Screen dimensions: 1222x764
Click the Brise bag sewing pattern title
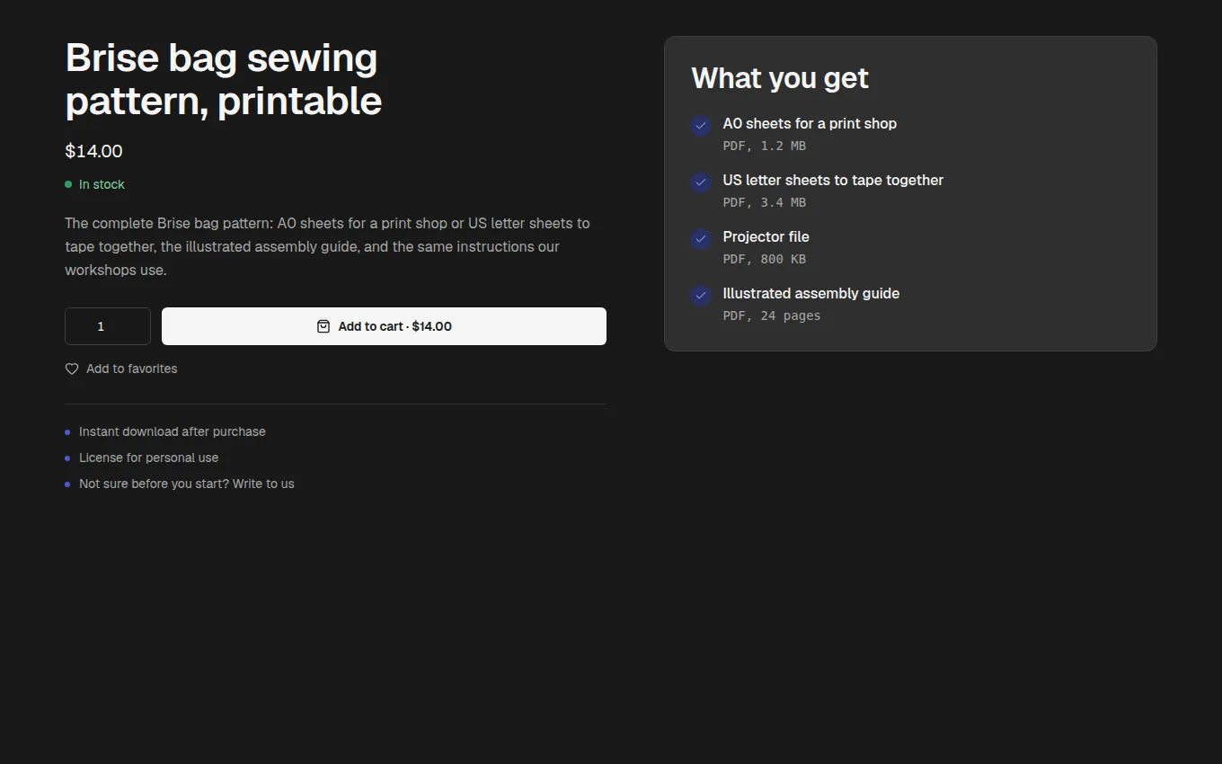point(224,79)
